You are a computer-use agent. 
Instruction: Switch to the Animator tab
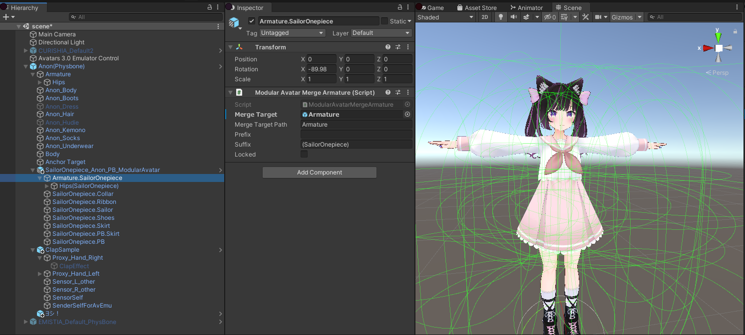[526, 7]
